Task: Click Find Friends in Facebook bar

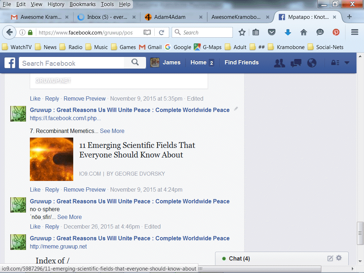Action: (x=241, y=62)
